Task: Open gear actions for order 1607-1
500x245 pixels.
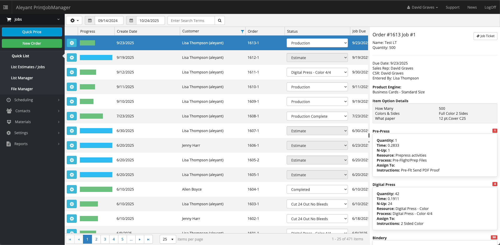Action: pos(72,131)
